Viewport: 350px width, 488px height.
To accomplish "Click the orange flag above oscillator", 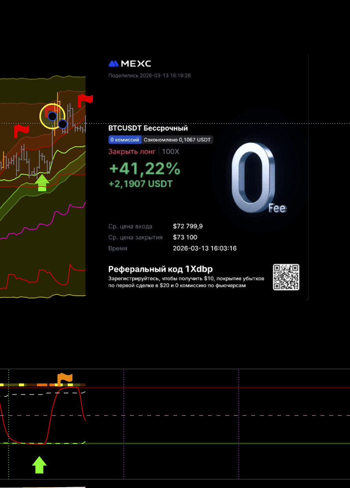I will click(65, 378).
